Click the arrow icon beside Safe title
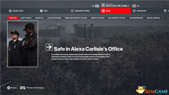The width and height of the screenshot is (169, 95). pyautogui.click(x=49, y=47)
